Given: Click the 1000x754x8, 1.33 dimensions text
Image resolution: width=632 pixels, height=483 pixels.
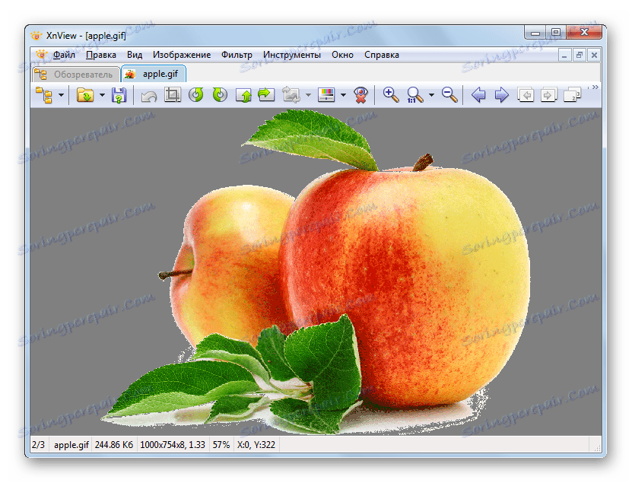Looking at the screenshot, I should [173, 445].
